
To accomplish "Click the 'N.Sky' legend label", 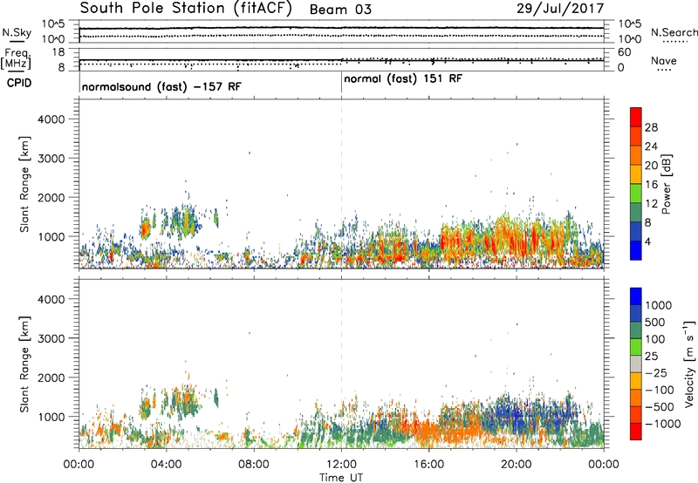I will tap(17, 32).
